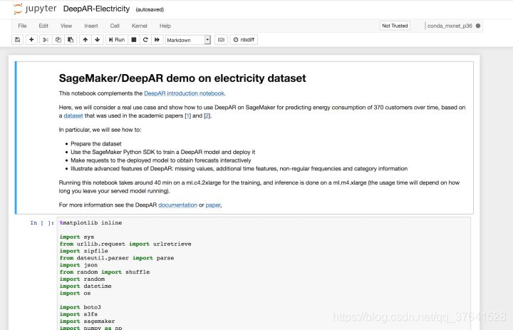
Task: Click the nbdiff button
Action: coord(244,40)
